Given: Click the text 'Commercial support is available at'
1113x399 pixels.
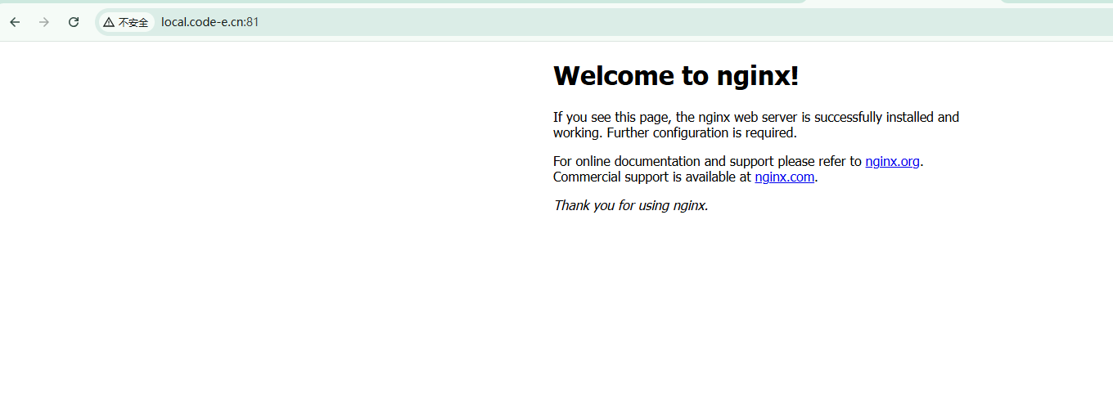Looking at the screenshot, I should coord(651,177).
